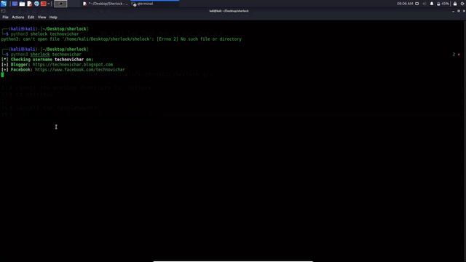Close the qterminal window
The height and width of the screenshot is (262, 466).
coord(464,11)
